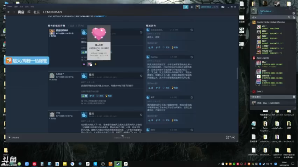Open the 下载 downloads status at the bottom of Steam
This screenshot has height=167, width=298.
click(x=122, y=137)
